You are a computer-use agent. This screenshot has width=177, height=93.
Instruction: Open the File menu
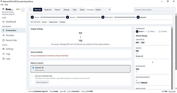pos(2,5)
